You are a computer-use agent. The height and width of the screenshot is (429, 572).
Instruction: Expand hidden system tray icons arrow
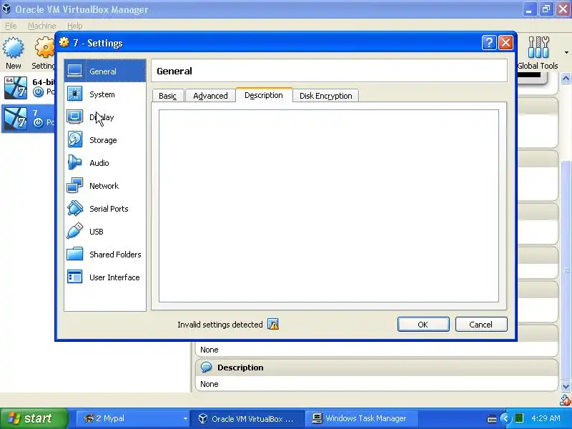pyautogui.click(x=506, y=418)
